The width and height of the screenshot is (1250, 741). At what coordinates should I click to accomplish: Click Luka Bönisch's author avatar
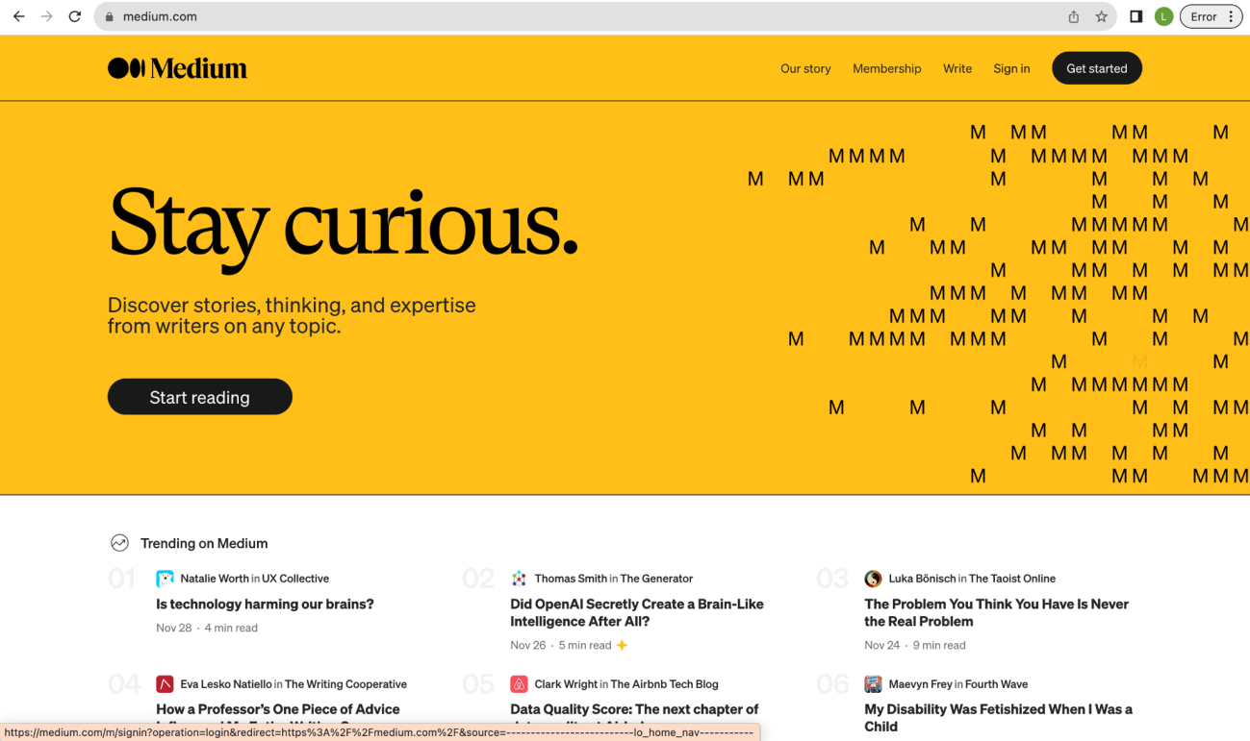873,579
